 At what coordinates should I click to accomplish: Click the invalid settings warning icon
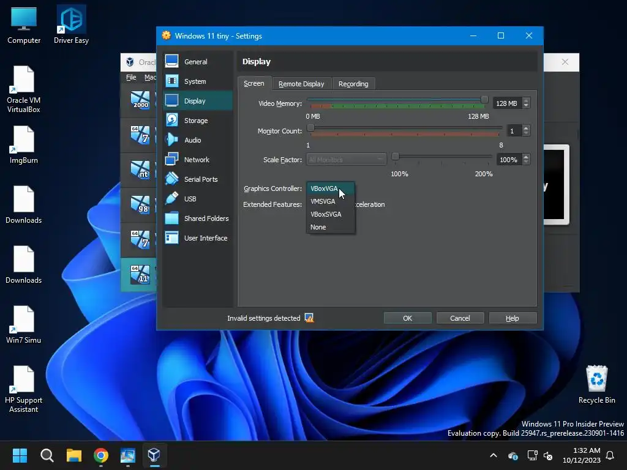coord(309,318)
